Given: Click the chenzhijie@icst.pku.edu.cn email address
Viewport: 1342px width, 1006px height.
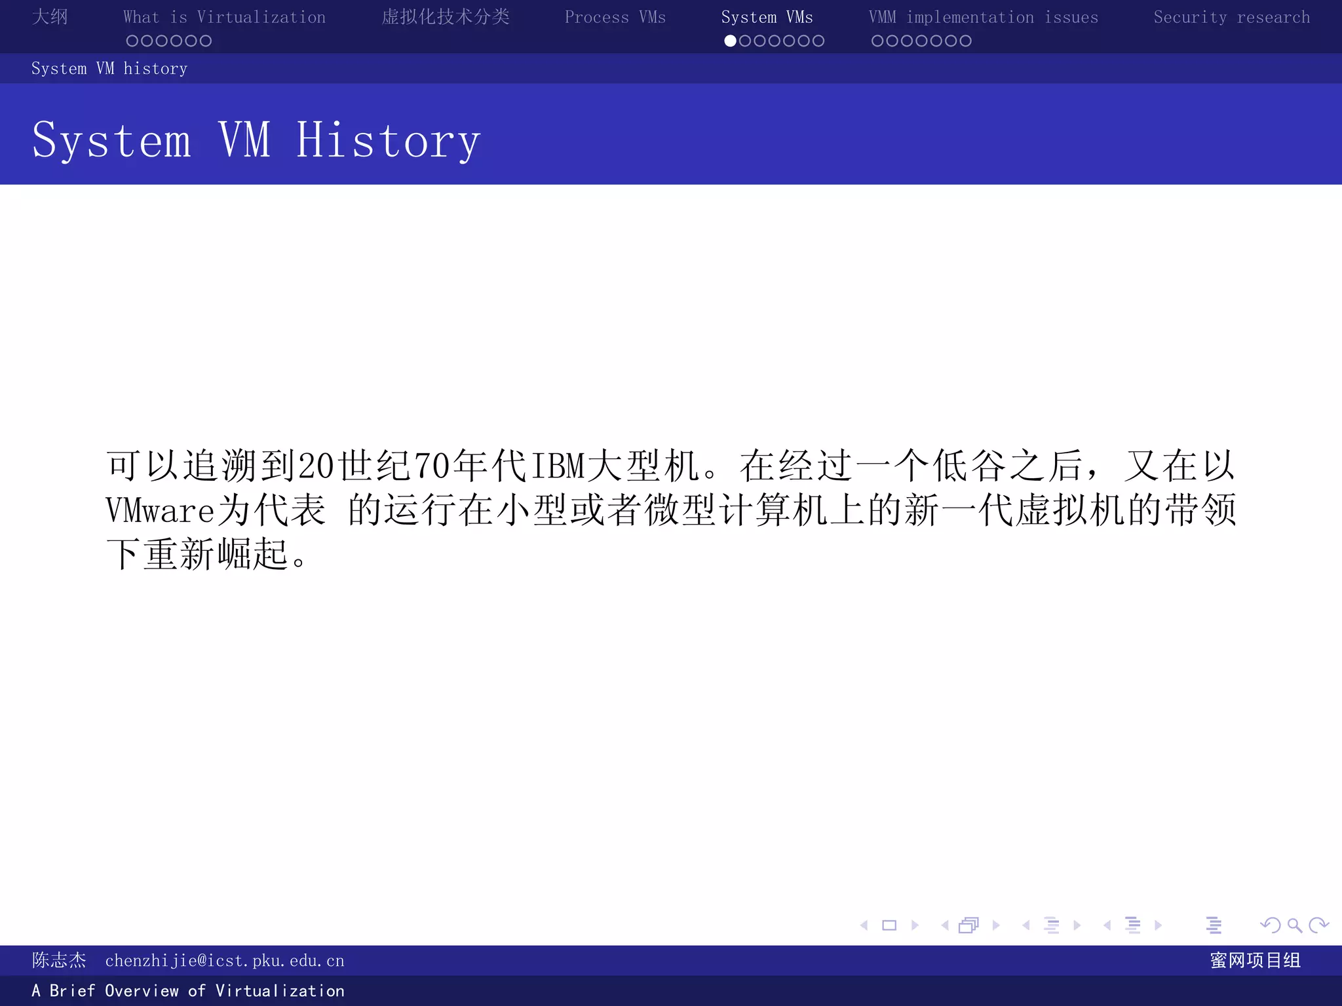Looking at the screenshot, I should (x=225, y=961).
